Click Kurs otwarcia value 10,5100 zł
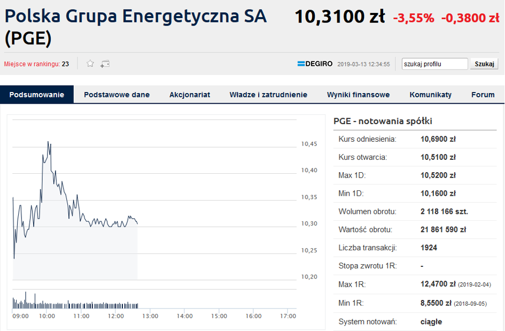Viewport: 505px width, 331px height. tap(438, 157)
